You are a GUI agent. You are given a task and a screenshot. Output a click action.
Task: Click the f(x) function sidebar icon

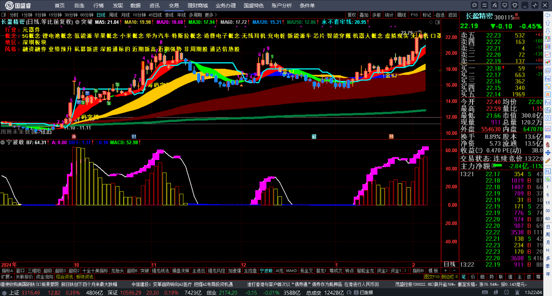548,110
